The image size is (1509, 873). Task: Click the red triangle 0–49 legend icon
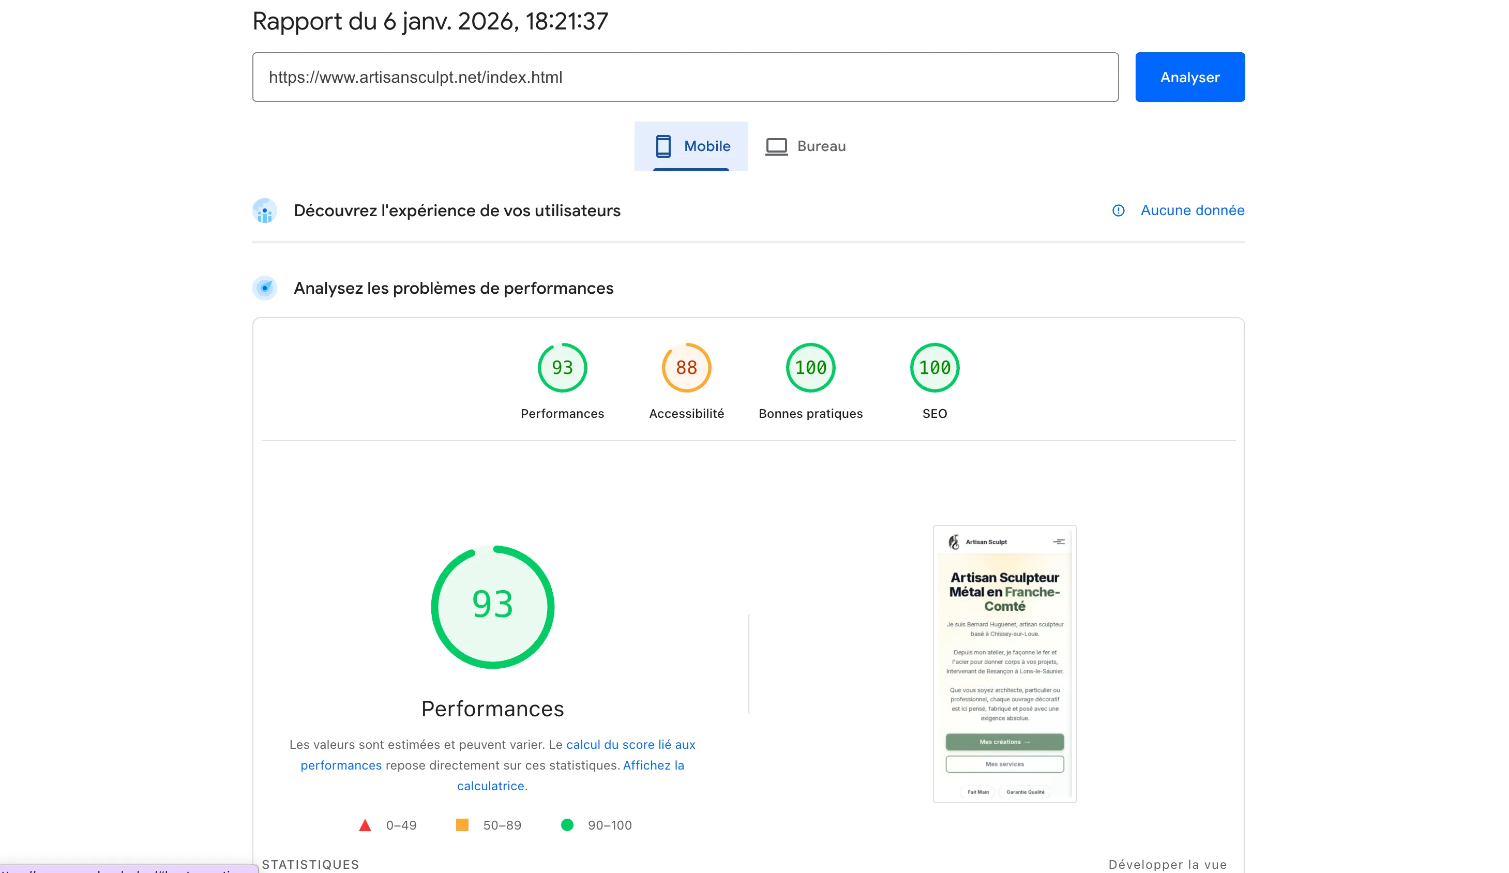365,826
